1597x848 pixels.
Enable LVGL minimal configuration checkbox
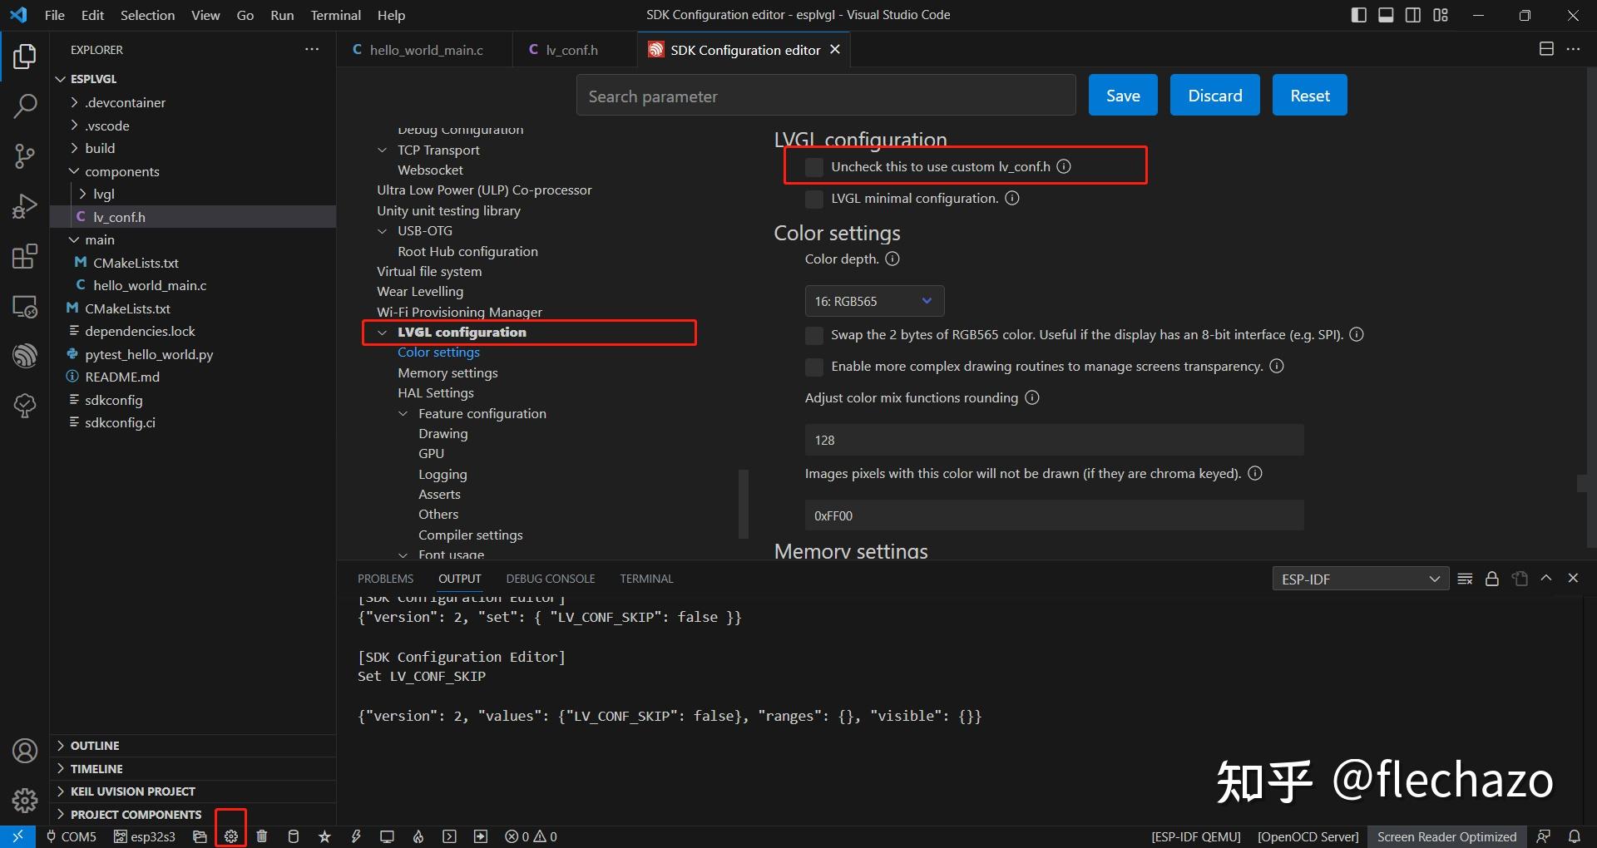coord(814,199)
